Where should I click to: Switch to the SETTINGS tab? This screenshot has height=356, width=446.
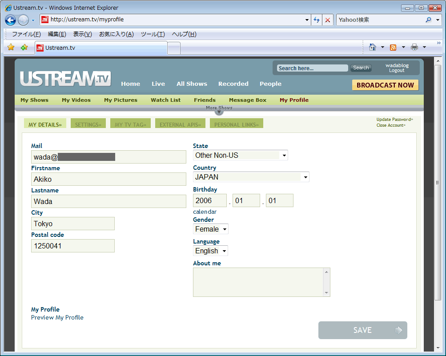coord(88,124)
